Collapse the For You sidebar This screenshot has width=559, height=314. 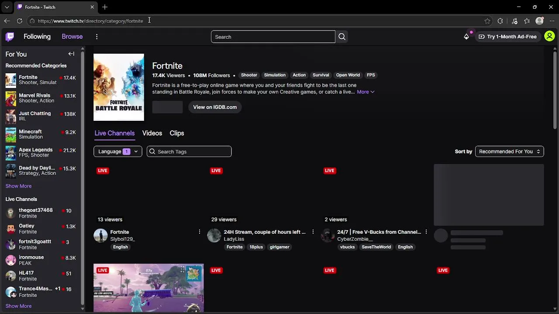point(71,54)
